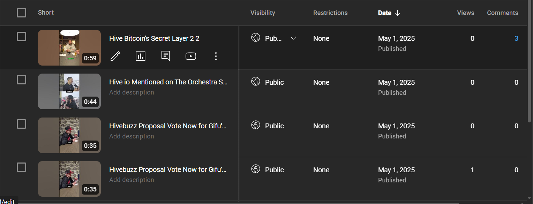533x204 pixels.
Task: Open the 3 comments link on first short
Action: [x=516, y=38]
